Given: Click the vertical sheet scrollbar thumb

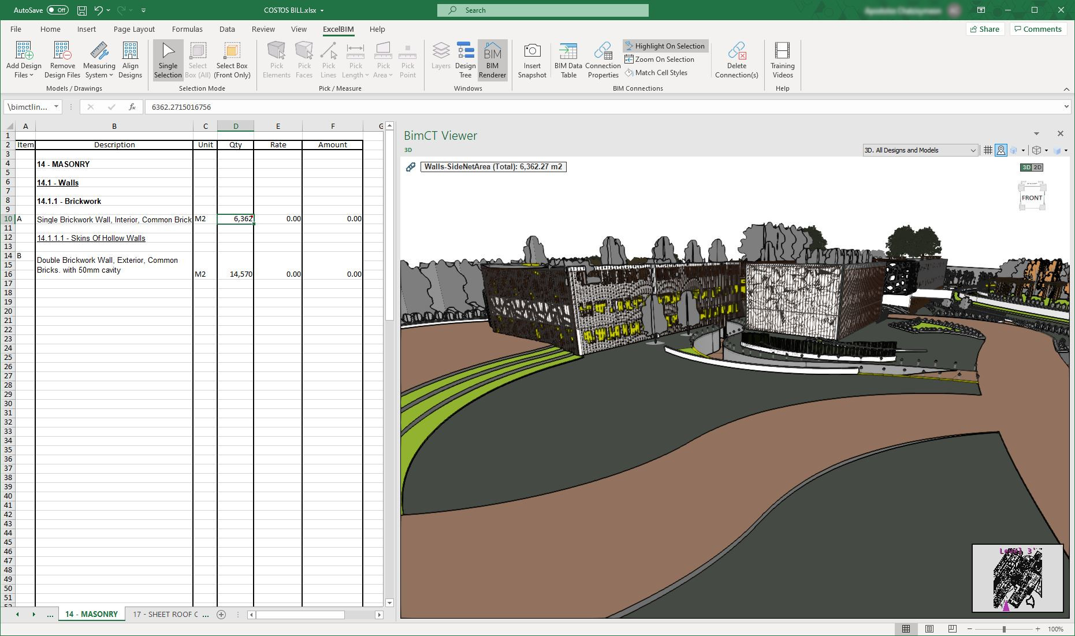Looking at the screenshot, I should [389, 226].
